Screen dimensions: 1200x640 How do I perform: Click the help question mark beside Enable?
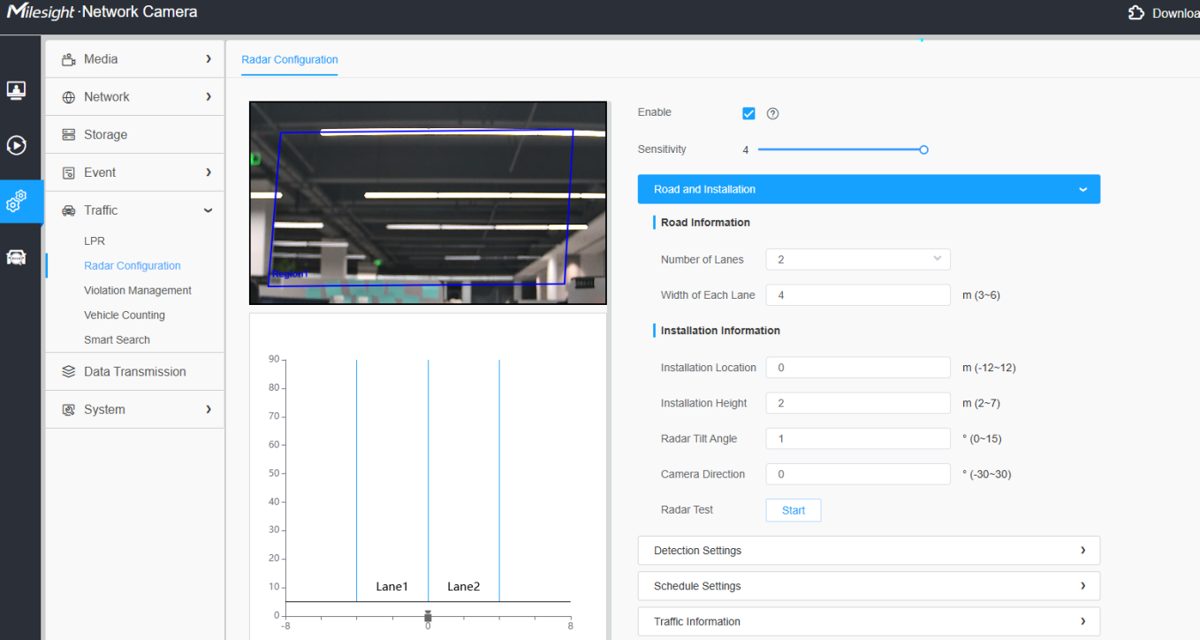(x=772, y=113)
